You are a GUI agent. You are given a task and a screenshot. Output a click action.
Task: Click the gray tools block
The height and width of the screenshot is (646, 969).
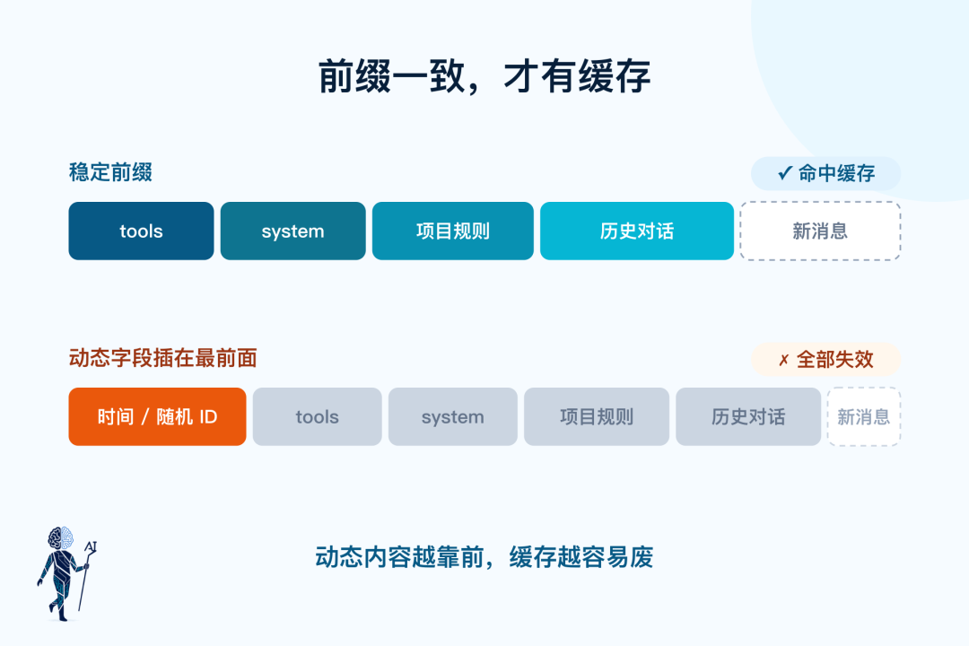point(317,416)
